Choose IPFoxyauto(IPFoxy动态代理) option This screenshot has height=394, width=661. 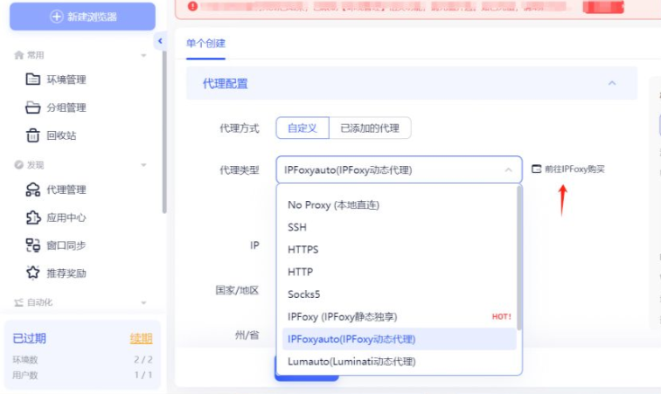(x=400, y=339)
